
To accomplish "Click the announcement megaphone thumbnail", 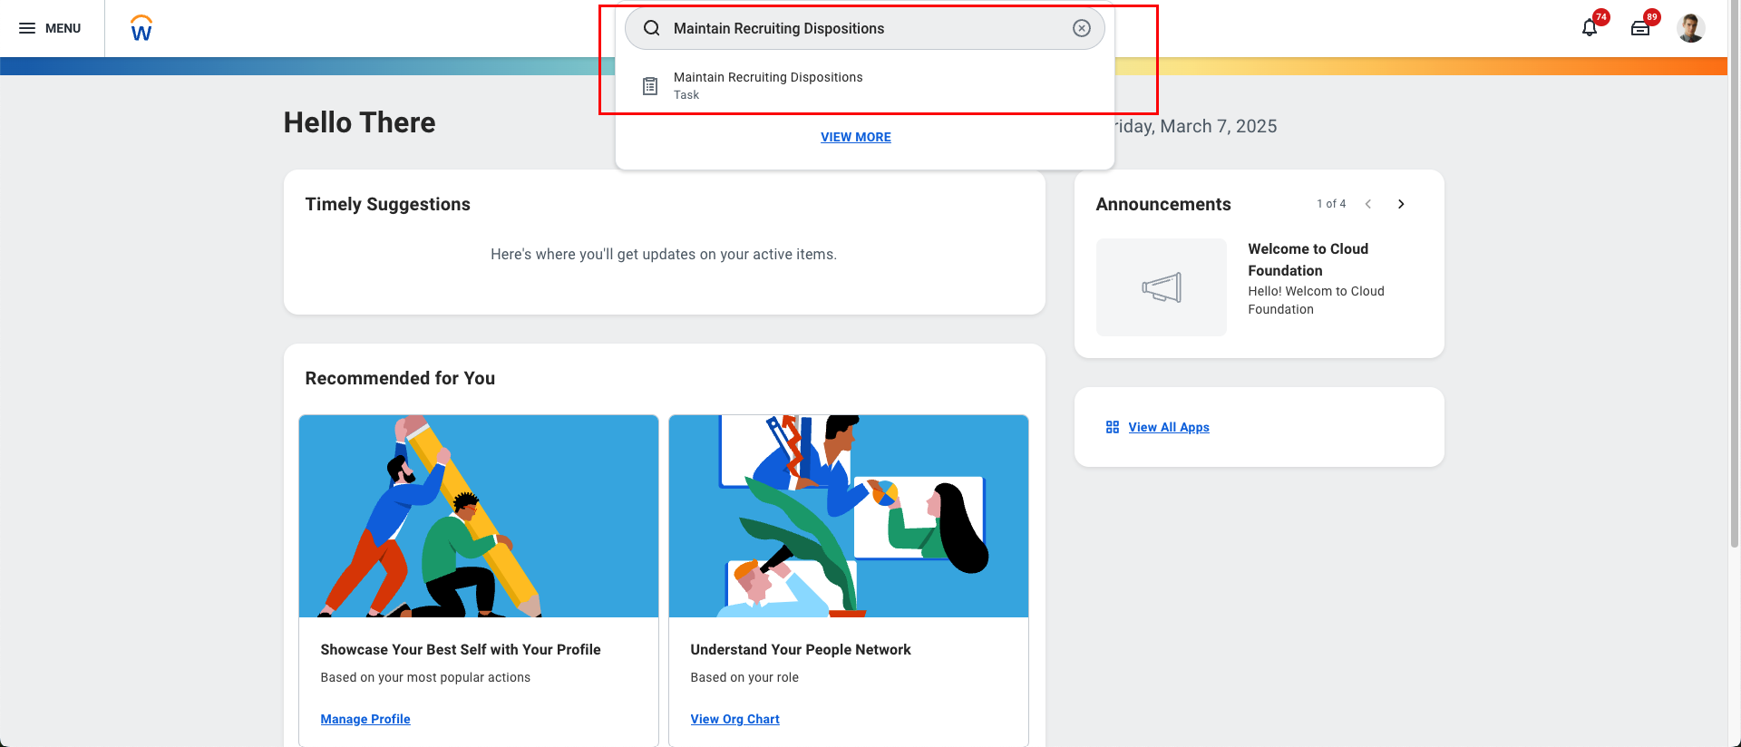I will pos(1161,287).
